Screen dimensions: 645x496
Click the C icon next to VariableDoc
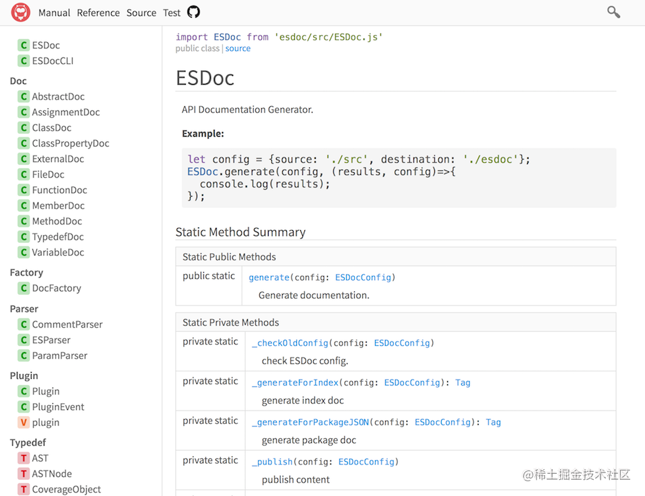(x=24, y=252)
